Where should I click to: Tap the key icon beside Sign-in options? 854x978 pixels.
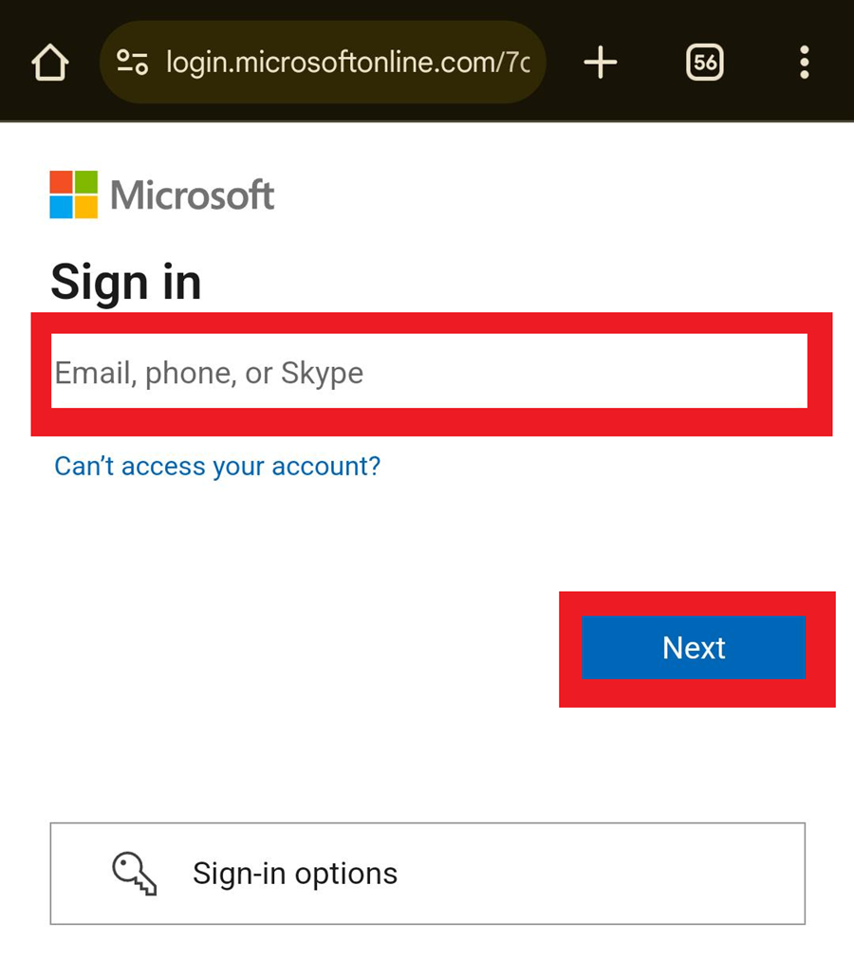134,873
